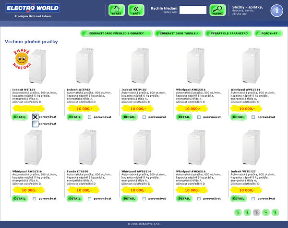
Task: Focus the Rychlé hledání code field
Action: point(193,10)
